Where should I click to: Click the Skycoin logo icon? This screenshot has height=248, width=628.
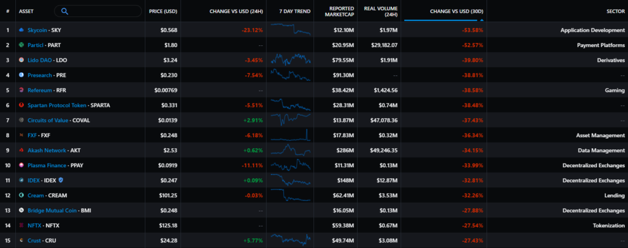pos(21,30)
